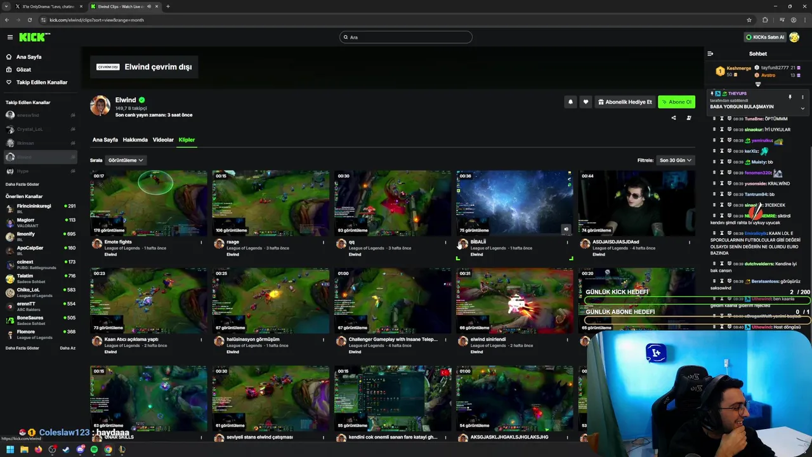Open File Explorer from taskbar
This screenshot has height=457, width=812.
click(24, 449)
